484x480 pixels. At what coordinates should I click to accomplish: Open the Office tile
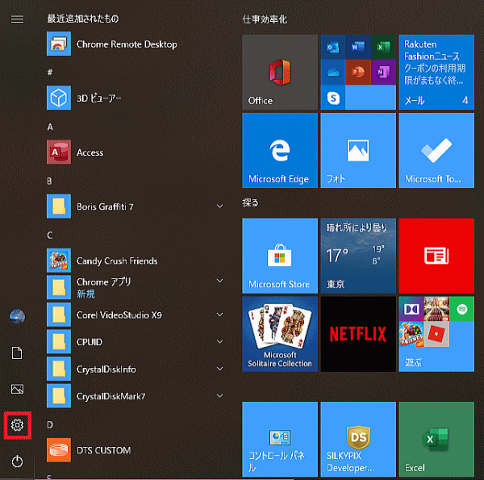pos(280,72)
